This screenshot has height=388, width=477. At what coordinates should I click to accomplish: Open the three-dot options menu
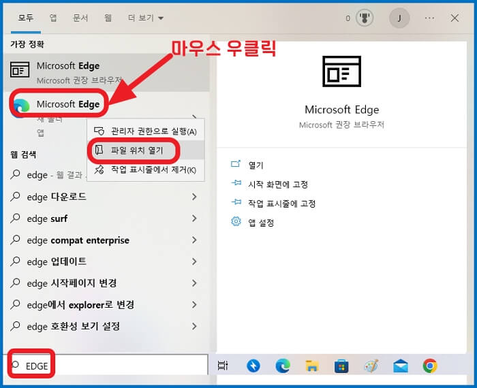[x=429, y=18]
